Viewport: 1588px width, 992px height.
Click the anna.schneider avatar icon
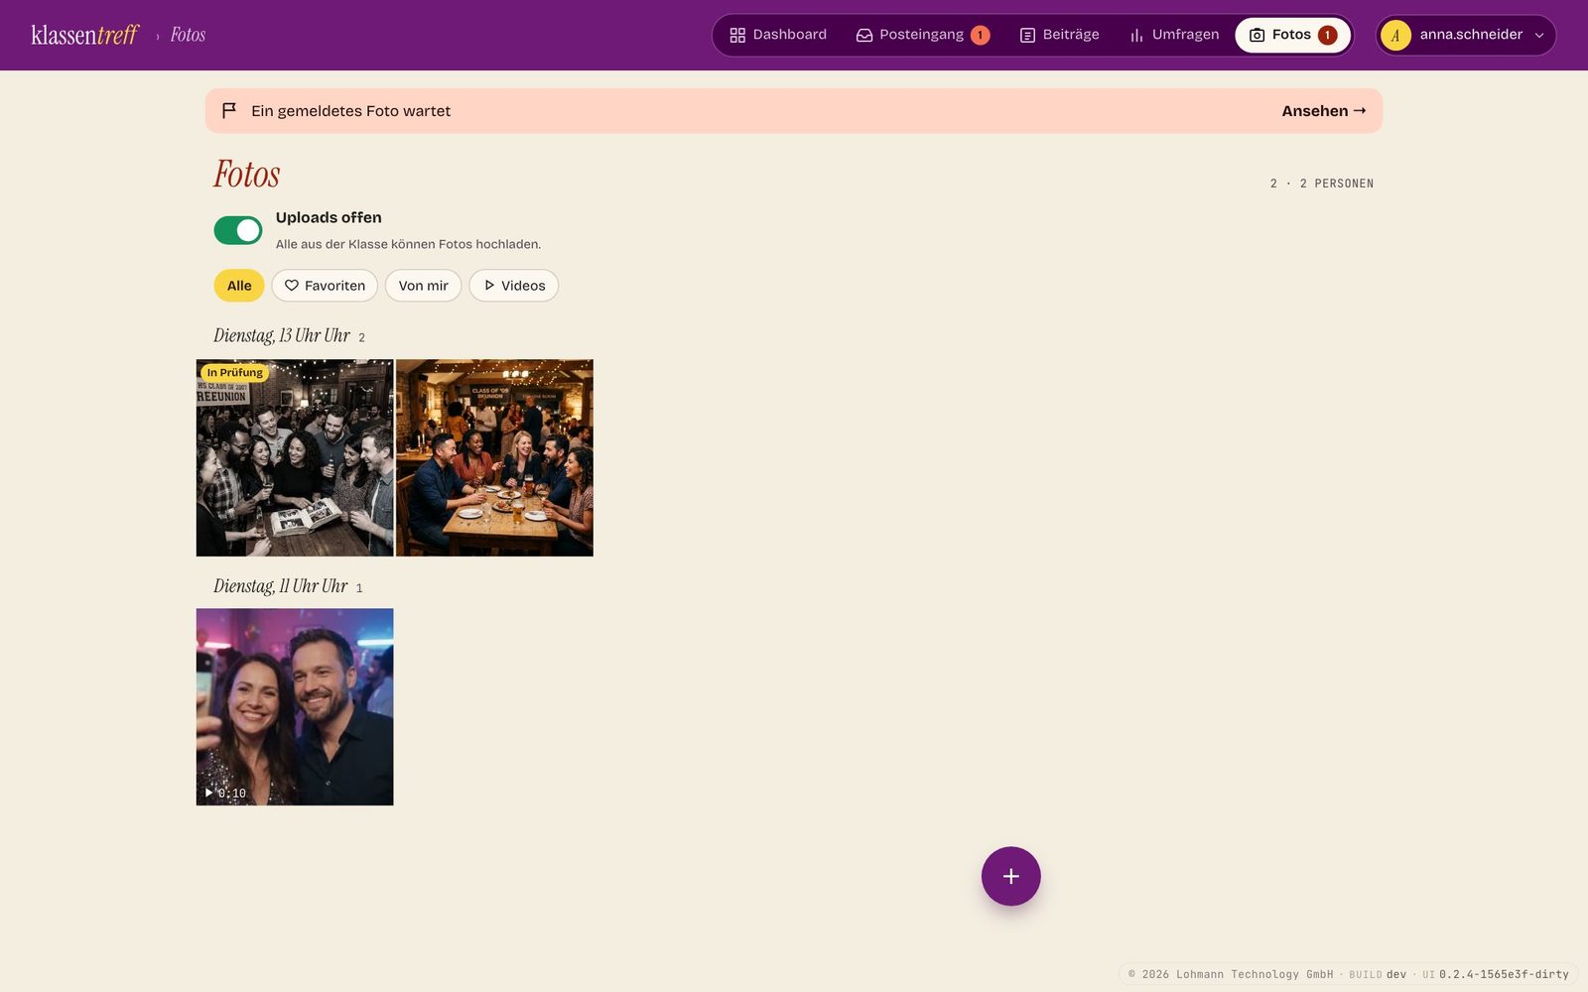pyautogui.click(x=1395, y=36)
